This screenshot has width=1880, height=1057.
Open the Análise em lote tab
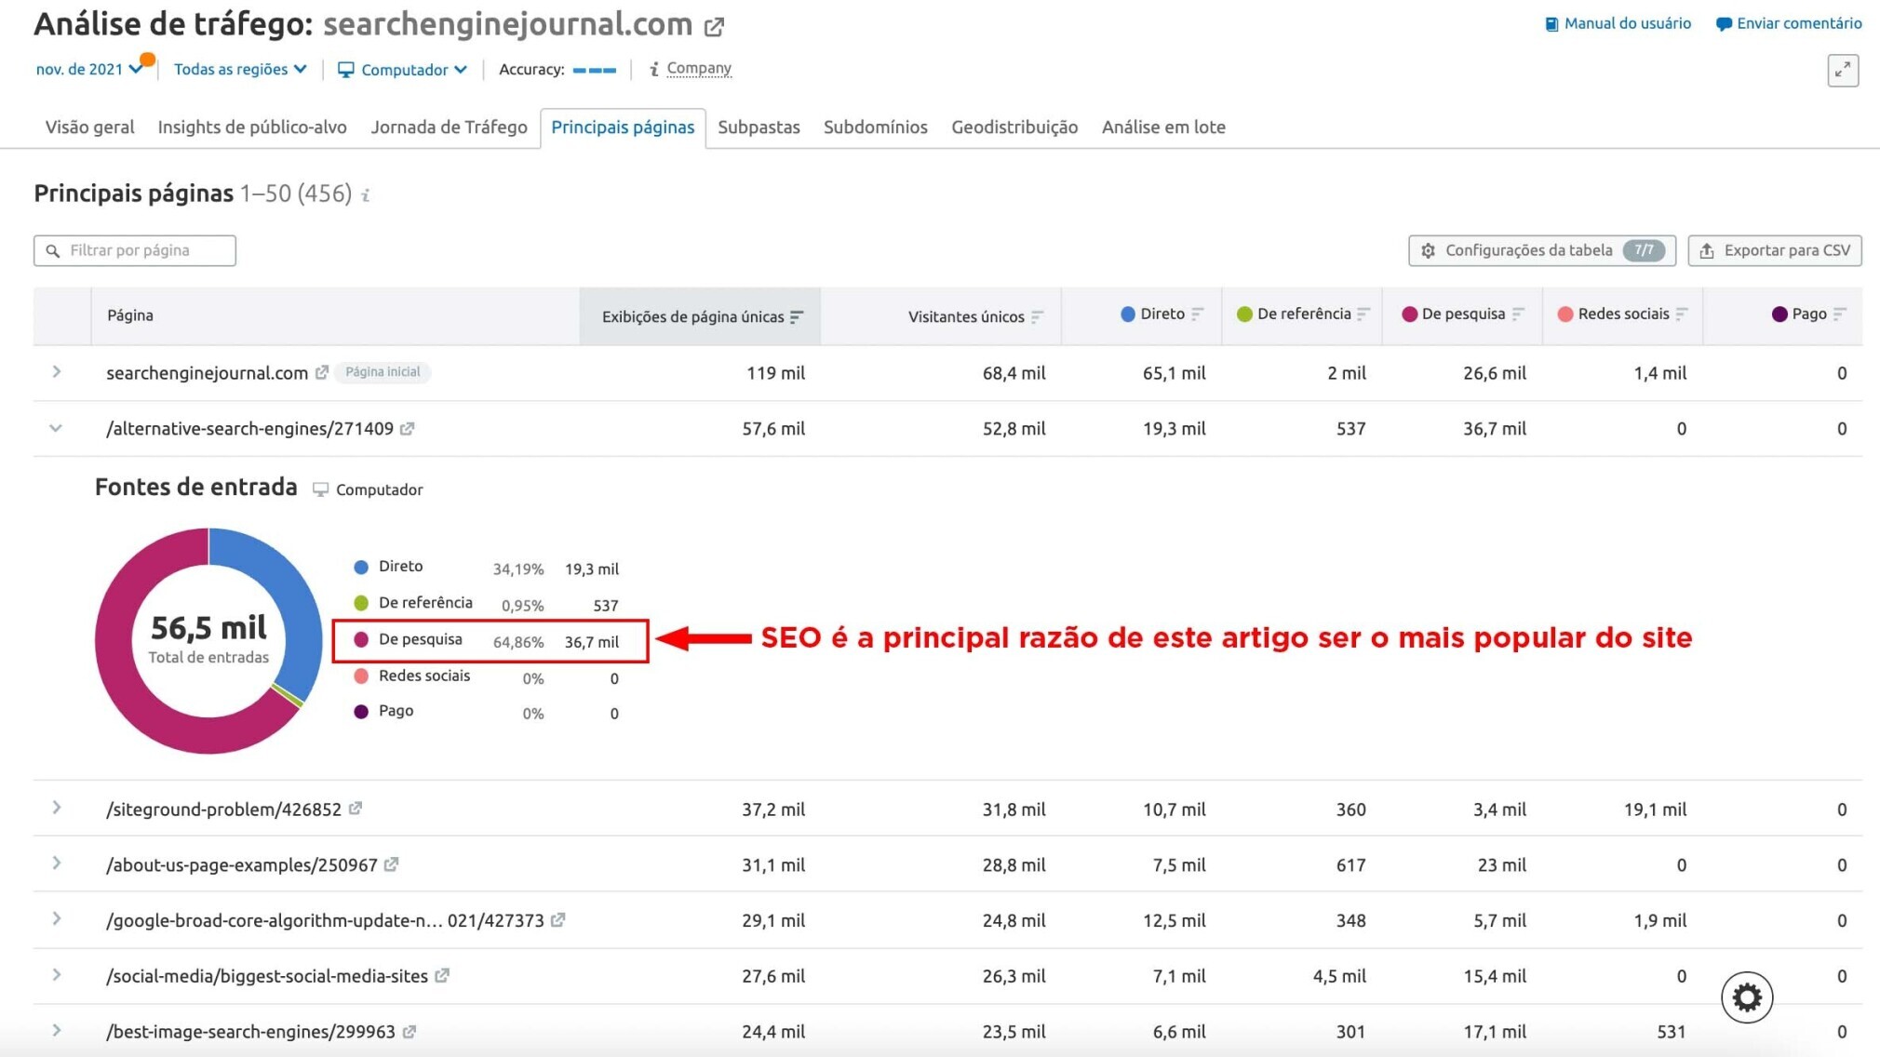coord(1163,127)
